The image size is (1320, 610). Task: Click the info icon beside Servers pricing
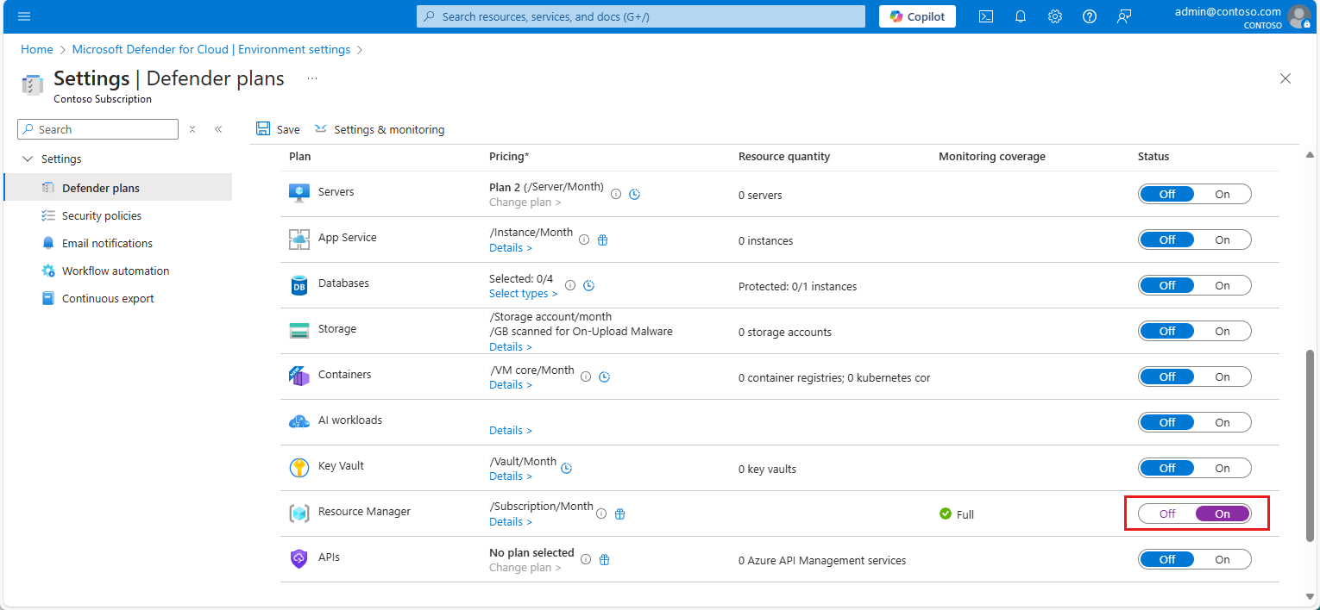[x=616, y=195]
